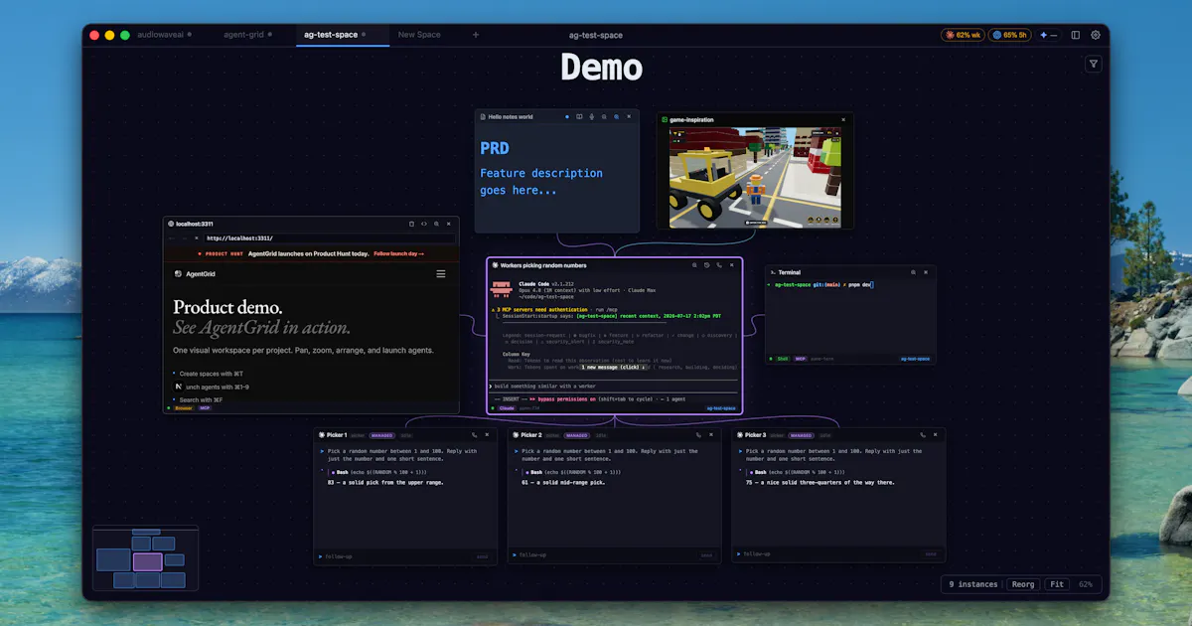The height and width of the screenshot is (626, 1192).
Task: Click ag-test-space badge in Workers panel footer
Action: pos(721,407)
